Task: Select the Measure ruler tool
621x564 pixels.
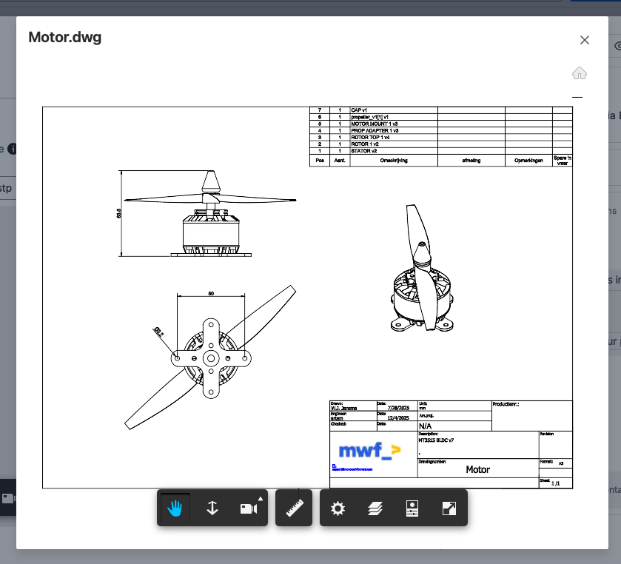Action: click(x=294, y=508)
